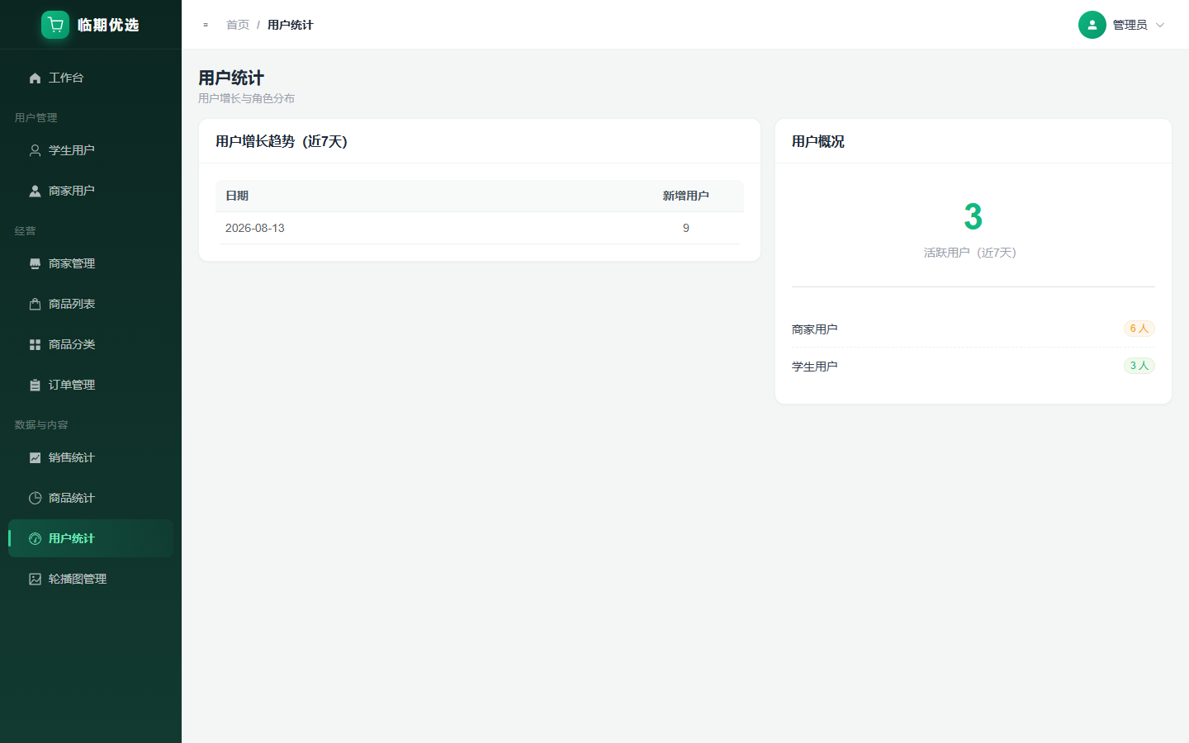The image size is (1189, 743).
Task: Click the 商家用户 row in 用户概况
Action: (x=973, y=329)
